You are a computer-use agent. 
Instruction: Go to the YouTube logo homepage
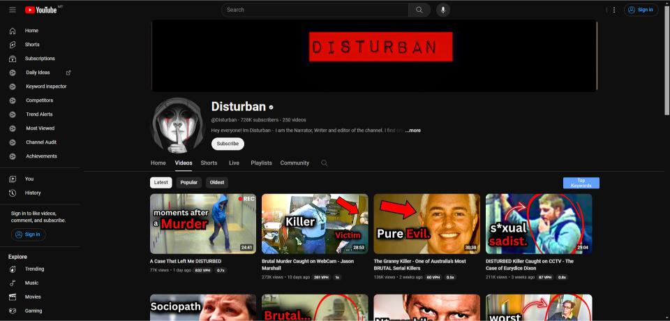(41, 10)
